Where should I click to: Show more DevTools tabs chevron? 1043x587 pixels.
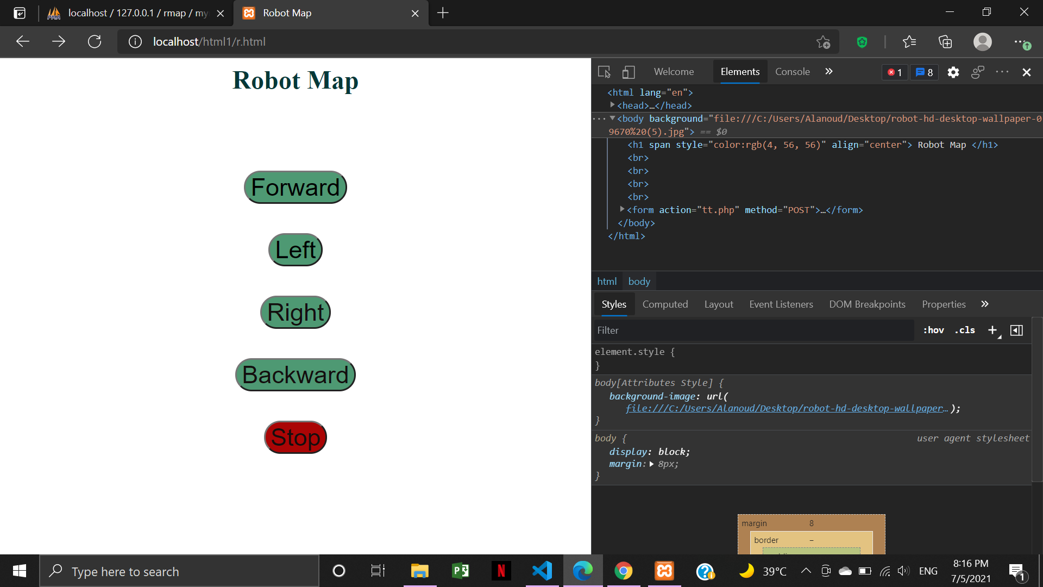click(x=829, y=72)
